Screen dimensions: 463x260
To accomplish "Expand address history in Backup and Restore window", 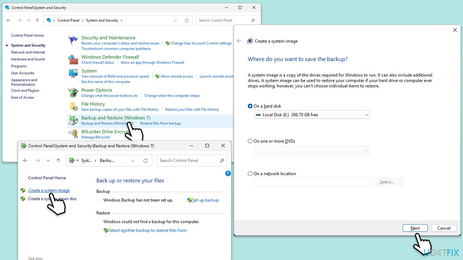I will click(133, 161).
